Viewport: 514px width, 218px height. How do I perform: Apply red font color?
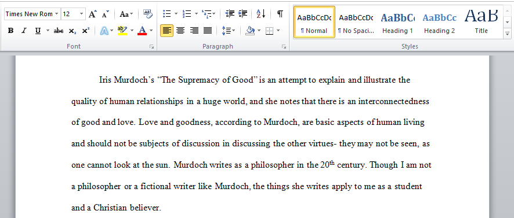click(142, 31)
